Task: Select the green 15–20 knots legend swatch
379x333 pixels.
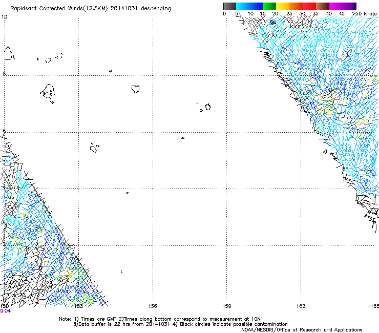Action: 269,6
